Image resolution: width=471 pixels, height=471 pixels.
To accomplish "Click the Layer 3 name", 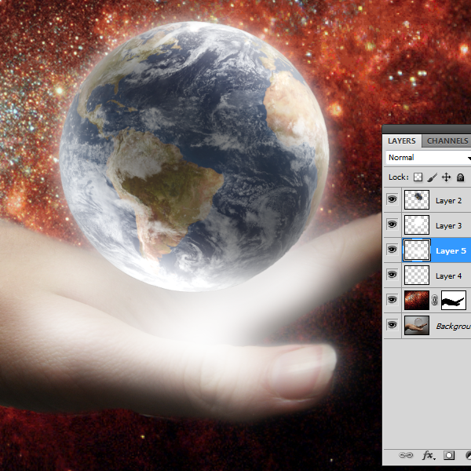I will click(x=448, y=225).
